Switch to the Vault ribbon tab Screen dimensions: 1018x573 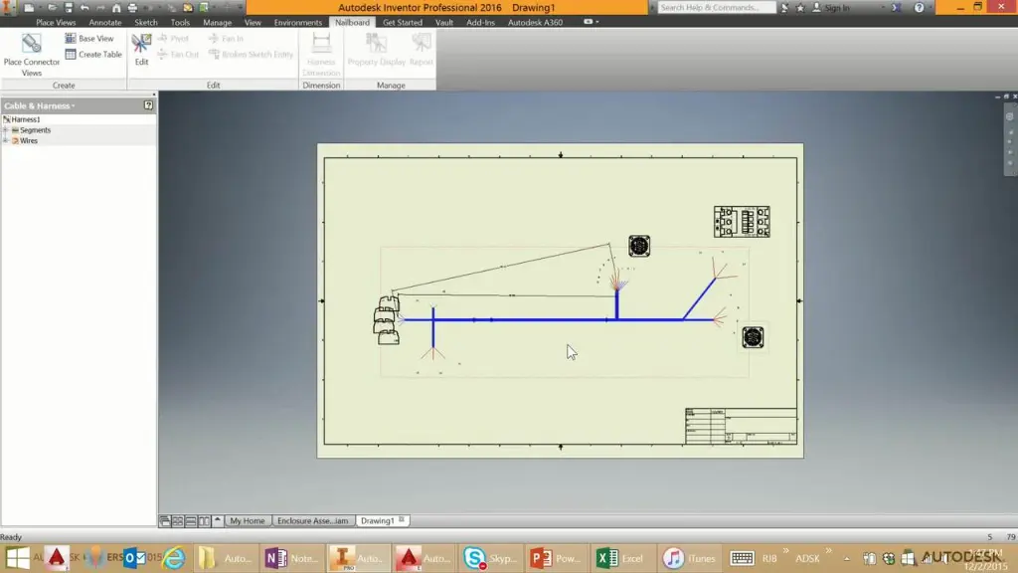coord(444,22)
